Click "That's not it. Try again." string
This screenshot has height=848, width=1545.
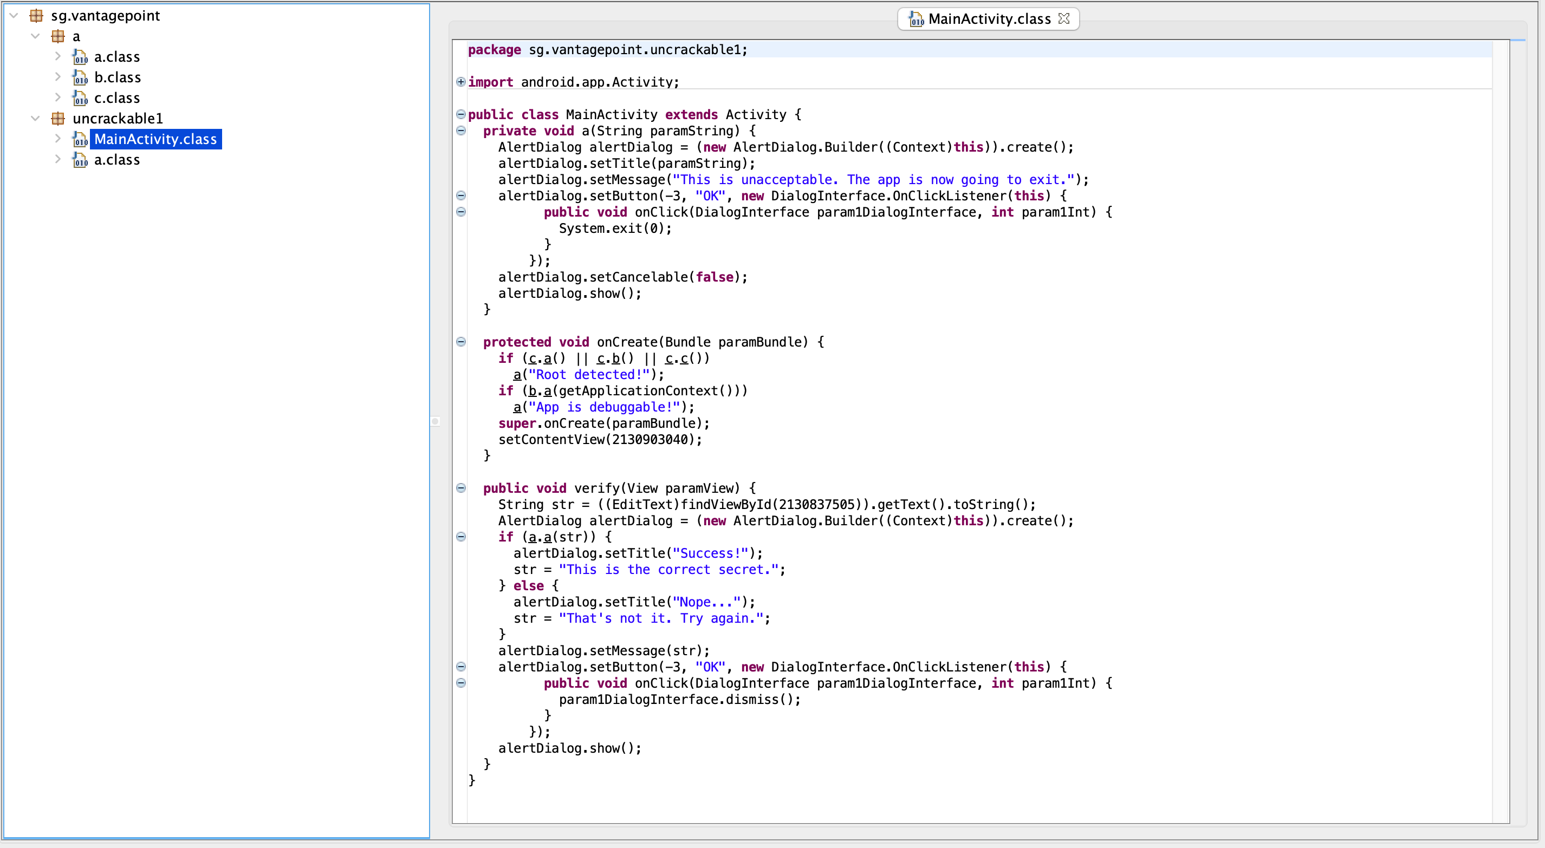tap(661, 618)
